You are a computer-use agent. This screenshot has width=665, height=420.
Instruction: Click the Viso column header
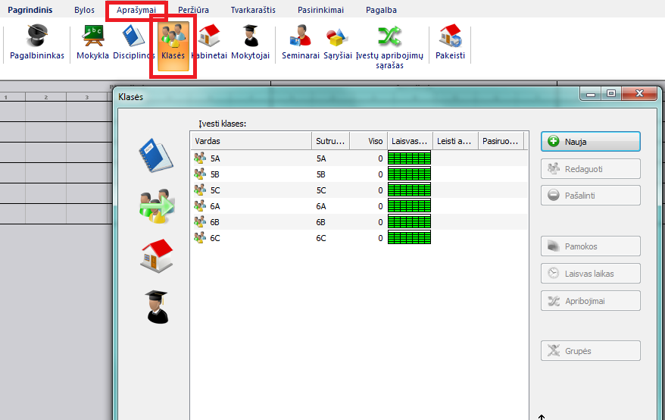[369, 141]
